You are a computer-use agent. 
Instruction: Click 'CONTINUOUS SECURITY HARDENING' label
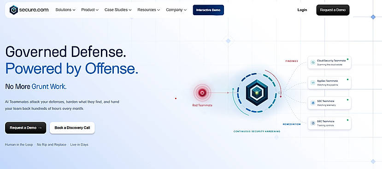pos(257,131)
